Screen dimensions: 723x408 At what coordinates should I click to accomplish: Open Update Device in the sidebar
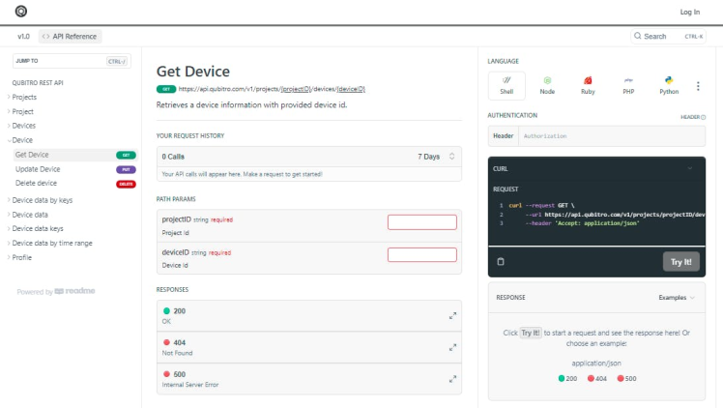click(38, 169)
